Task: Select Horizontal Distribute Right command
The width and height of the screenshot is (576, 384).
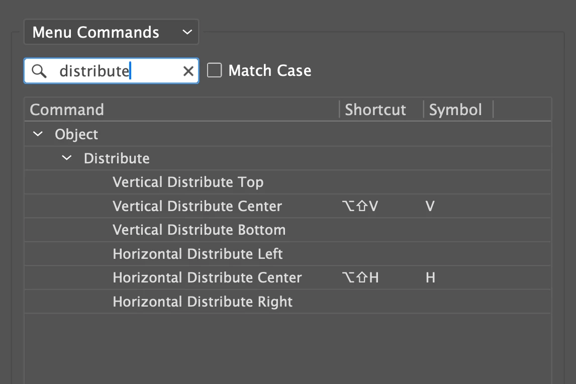Action: tap(203, 302)
